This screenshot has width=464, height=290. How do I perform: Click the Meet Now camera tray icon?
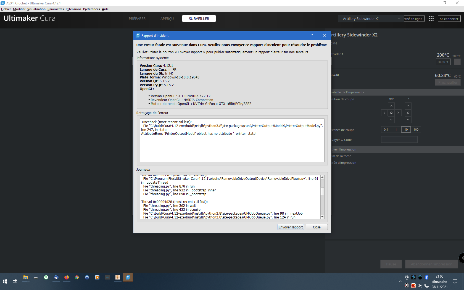tap(407, 277)
